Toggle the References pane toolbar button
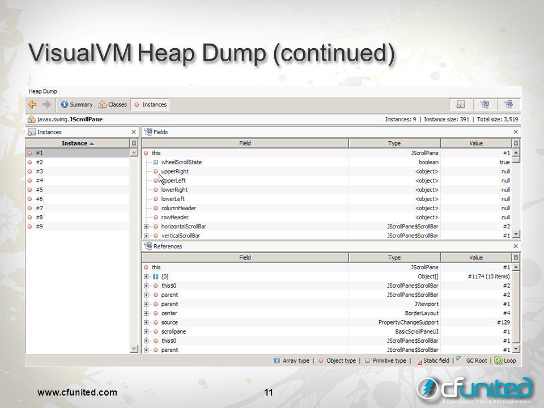The width and height of the screenshot is (544, 408). point(509,104)
